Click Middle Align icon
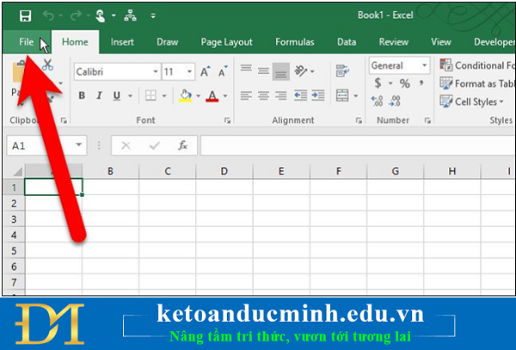516x350 pixels. point(263,71)
